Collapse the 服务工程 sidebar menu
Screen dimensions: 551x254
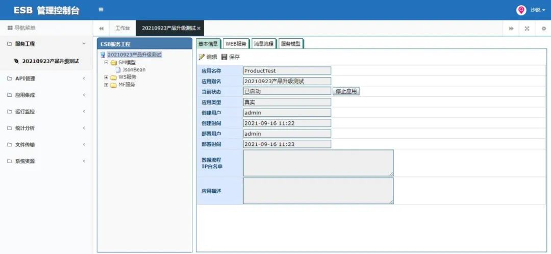46,44
